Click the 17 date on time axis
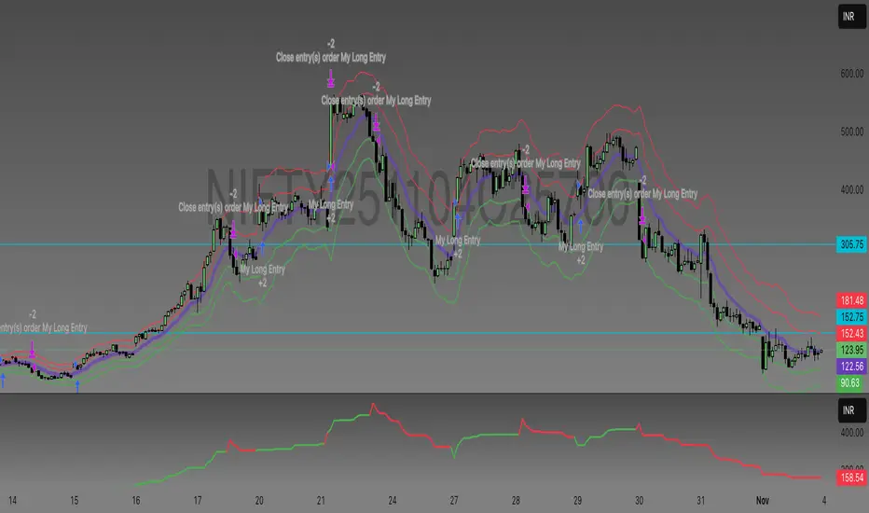869x513 pixels. click(198, 500)
